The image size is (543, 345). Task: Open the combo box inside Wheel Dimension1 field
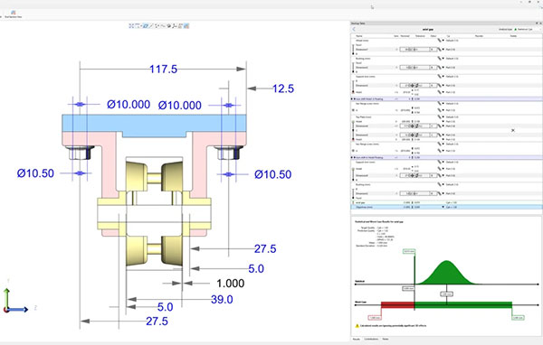point(433,50)
